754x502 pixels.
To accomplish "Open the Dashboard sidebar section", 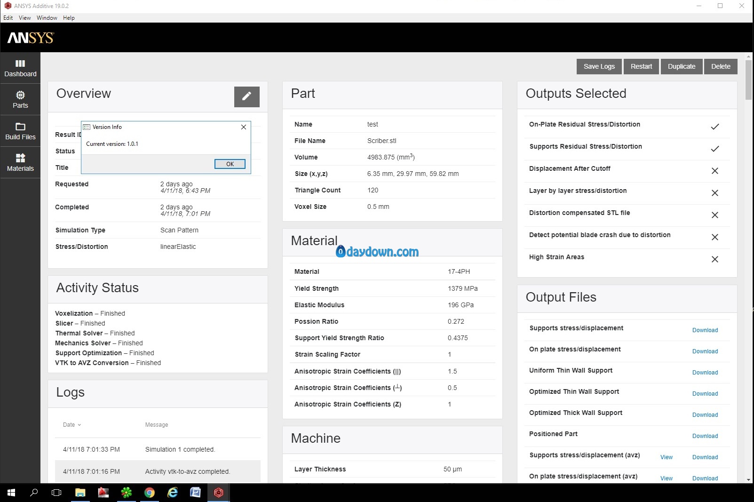I will [x=20, y=68].
